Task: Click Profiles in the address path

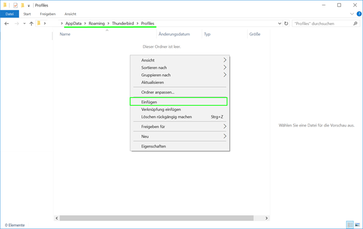Action: pos(148,23)
